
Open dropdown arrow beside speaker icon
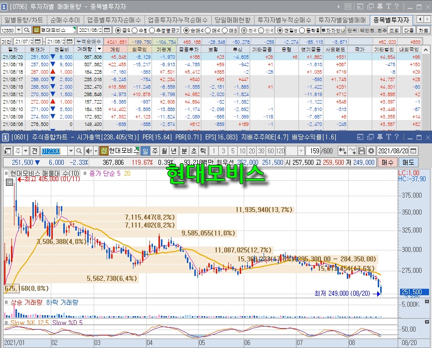tap(96, 151)
